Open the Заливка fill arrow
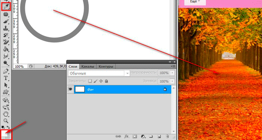The width and height of the screenshot is (262, 140). [172, 81]
